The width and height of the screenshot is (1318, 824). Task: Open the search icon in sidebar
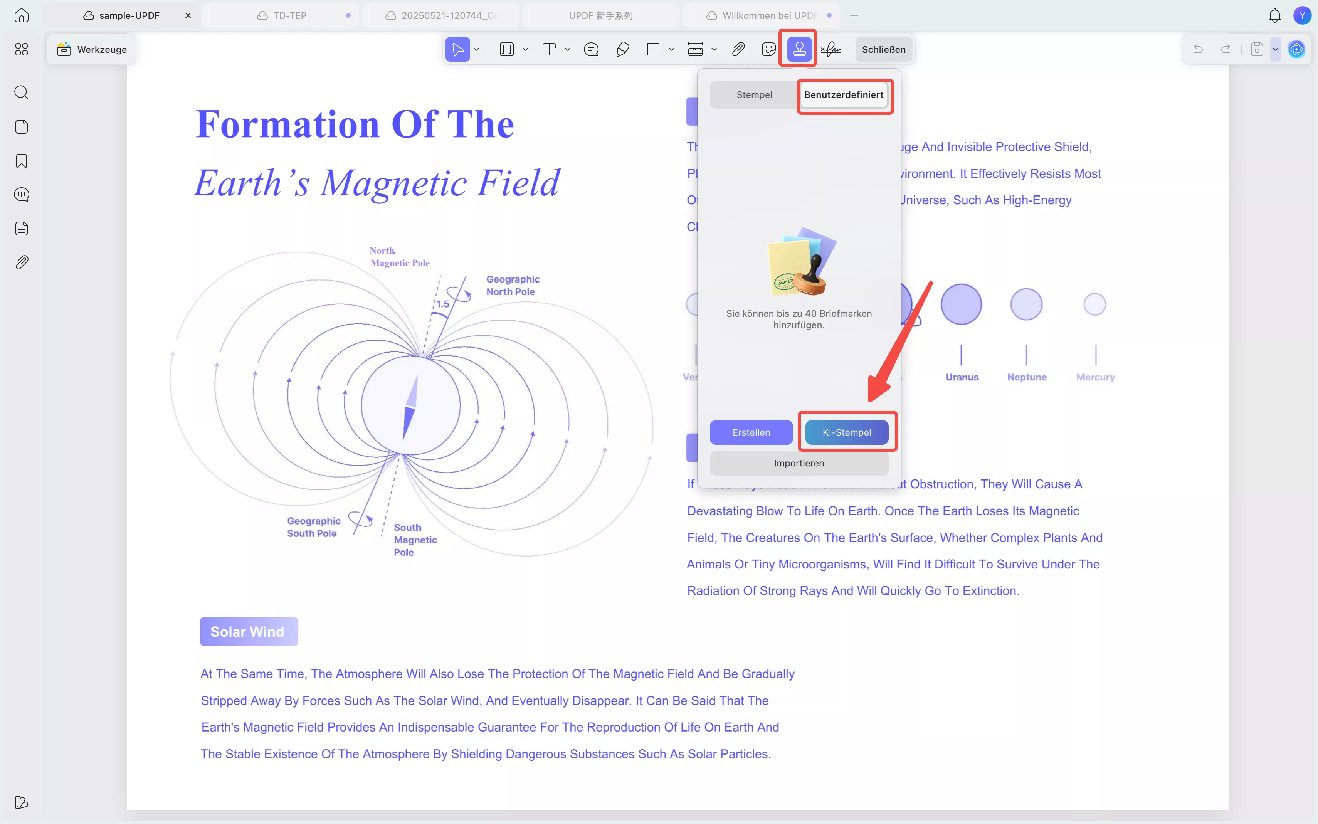click(21, 92)
